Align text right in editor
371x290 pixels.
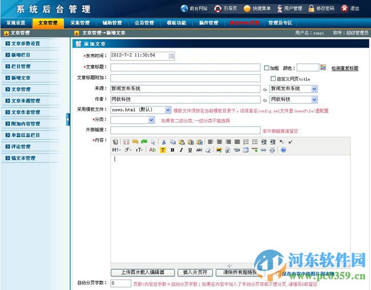click(x=228, y=142)
